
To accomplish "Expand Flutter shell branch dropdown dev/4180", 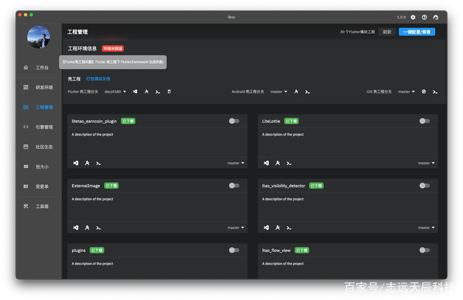I will (x=115, y=92).
